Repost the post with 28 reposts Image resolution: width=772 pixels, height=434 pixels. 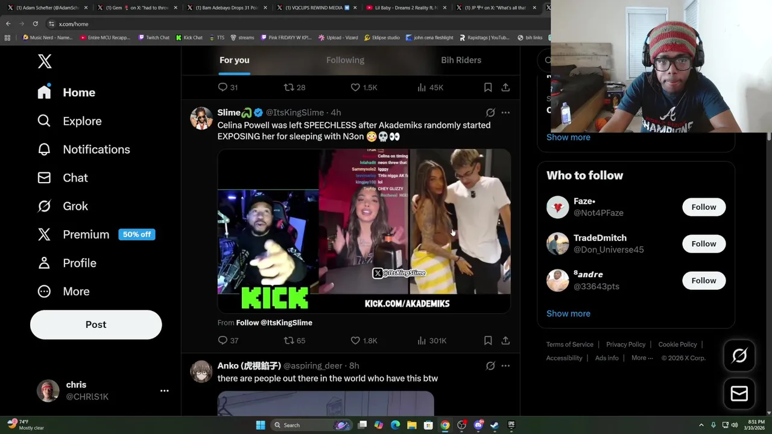[x=294, y=87]
